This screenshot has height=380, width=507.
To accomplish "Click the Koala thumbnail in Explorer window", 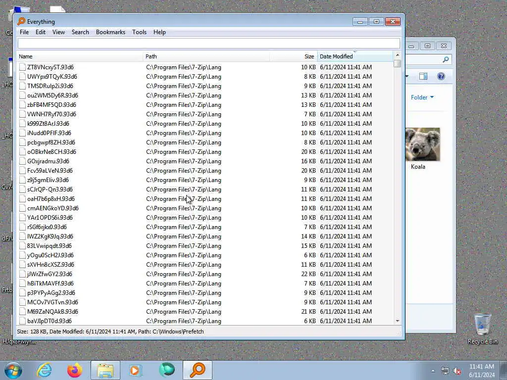I will [423, 144].
